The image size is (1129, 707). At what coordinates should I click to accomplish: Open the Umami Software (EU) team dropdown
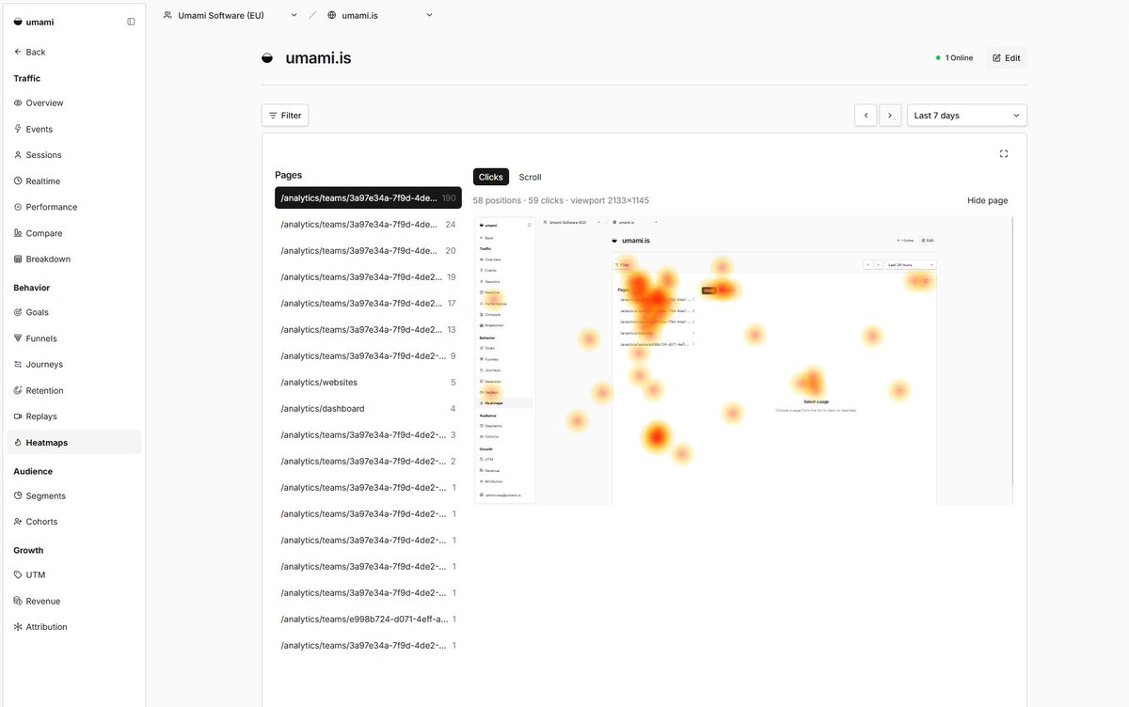click(x=231, y=15)
